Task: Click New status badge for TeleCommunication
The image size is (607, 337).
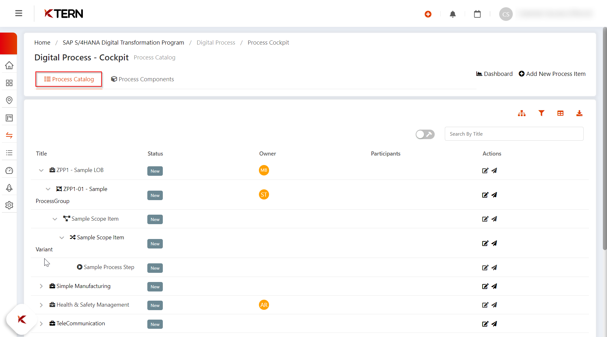Action: click(x=155, y=324)
